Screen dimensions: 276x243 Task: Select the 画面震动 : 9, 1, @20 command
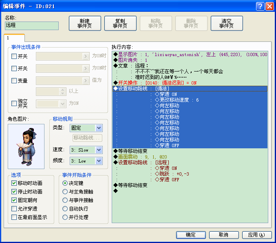(x=190, y=157)
